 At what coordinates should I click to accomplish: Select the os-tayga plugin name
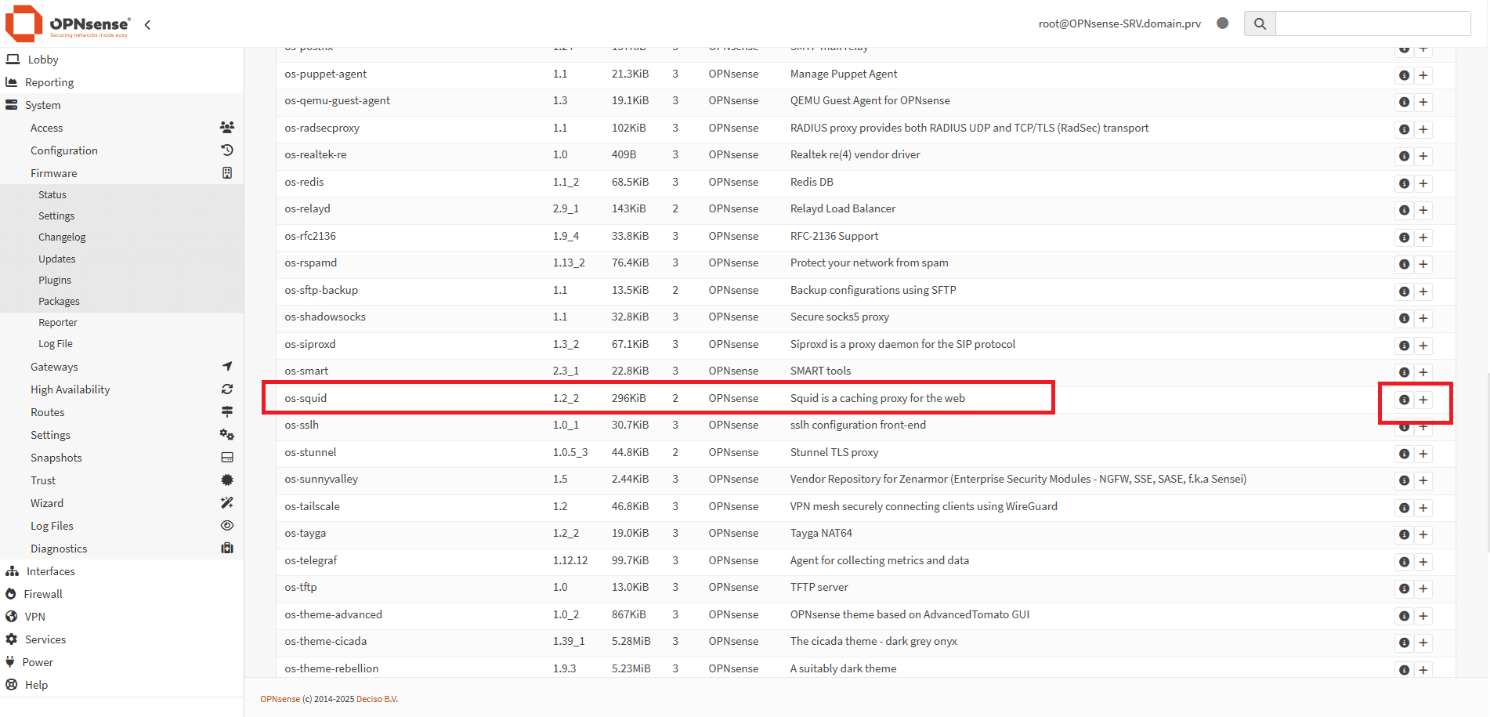[x=305, y=533]
